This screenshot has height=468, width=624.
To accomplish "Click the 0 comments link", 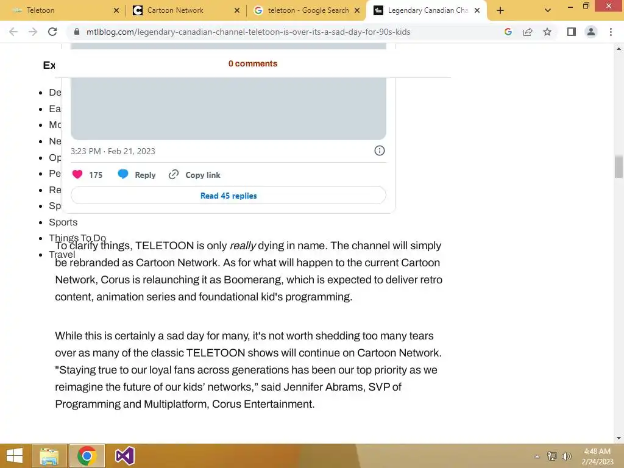I will (x=253, y=63).
